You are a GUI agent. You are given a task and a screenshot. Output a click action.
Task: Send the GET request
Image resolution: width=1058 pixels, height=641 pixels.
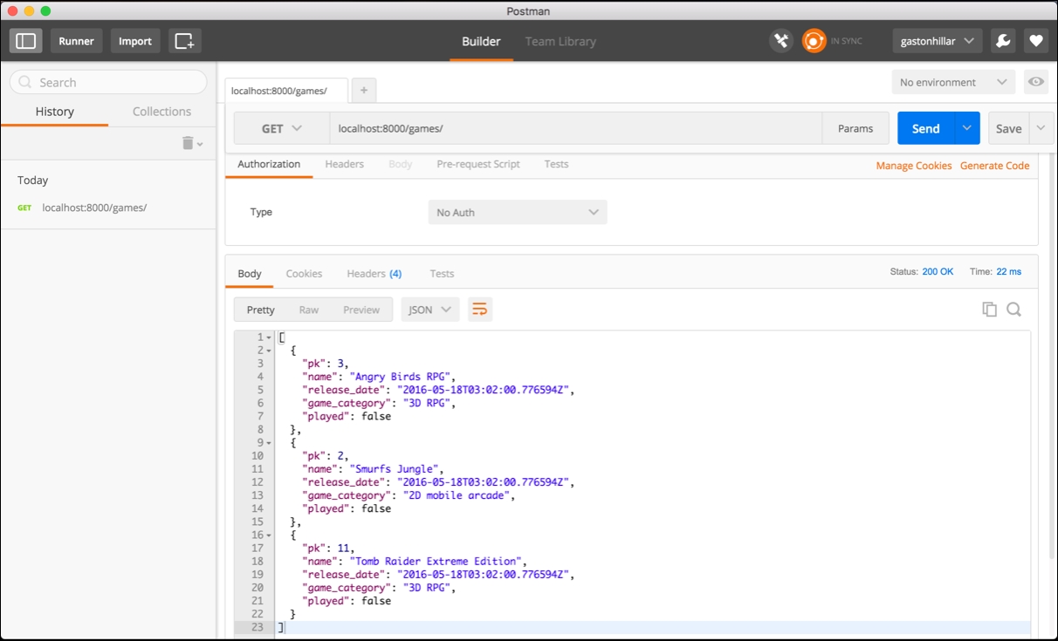925,127
